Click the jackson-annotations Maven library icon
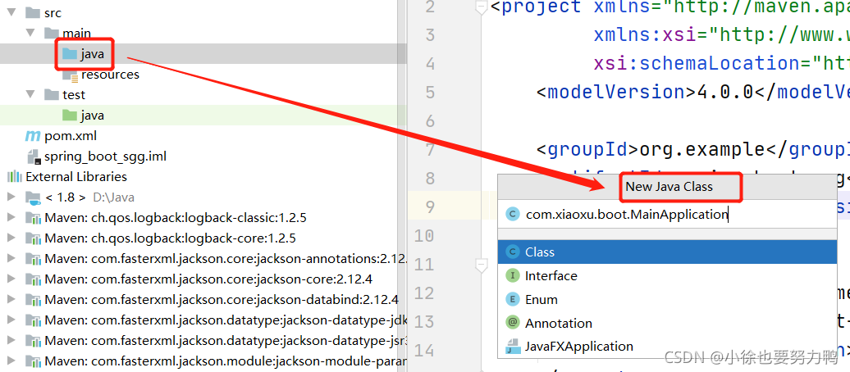The height and width of the screenshot is (372, 850). click(x=33, y=260)
